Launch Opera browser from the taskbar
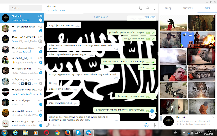 pyautogui.click(x=46, y=133)
